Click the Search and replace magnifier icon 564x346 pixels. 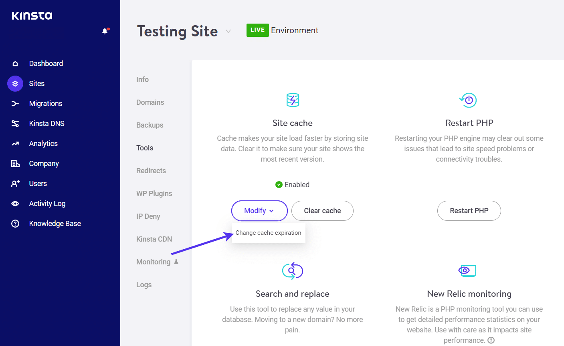click(x=292, y=270)
